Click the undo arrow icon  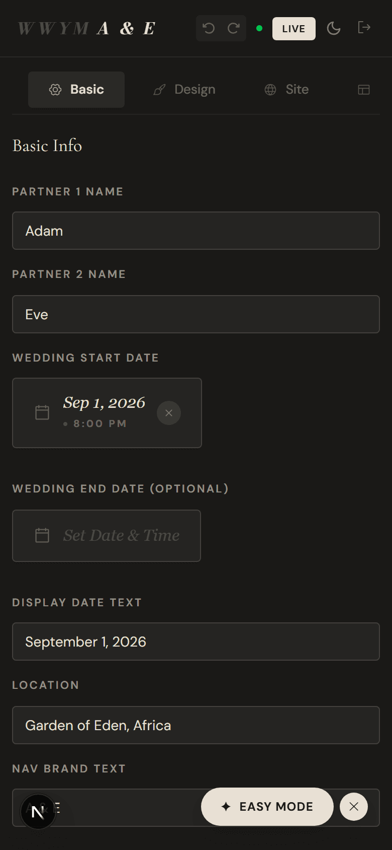(209, 28)
